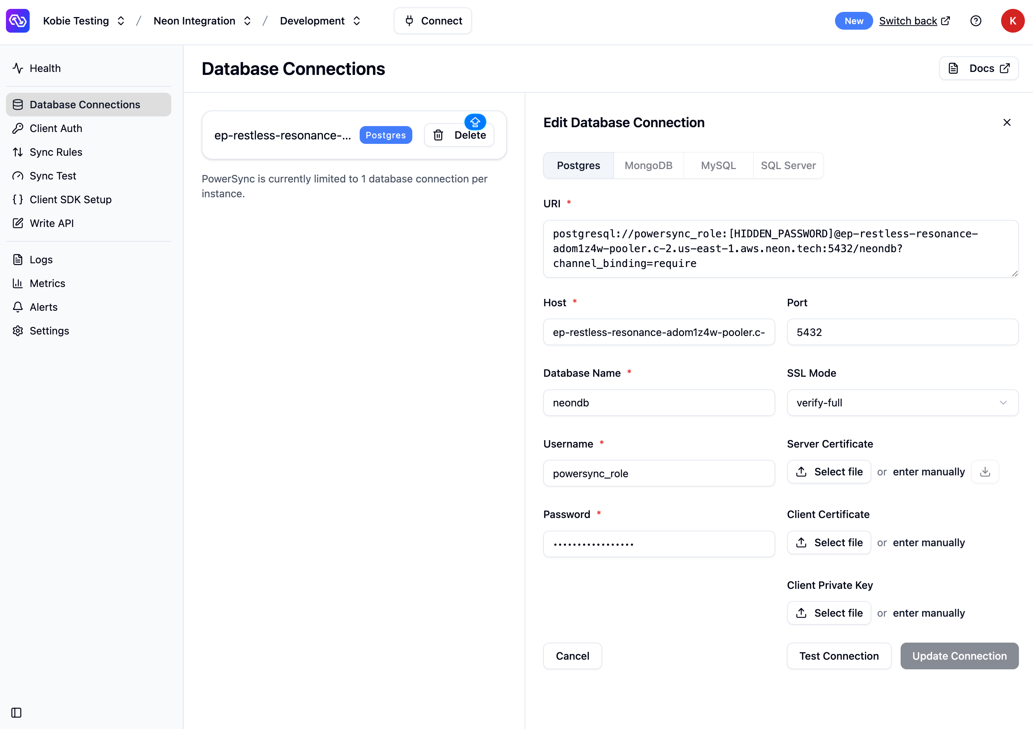Open Database Connections in sidebar
The width and height of the screenshot is (1033, 729).
point(89,105)
